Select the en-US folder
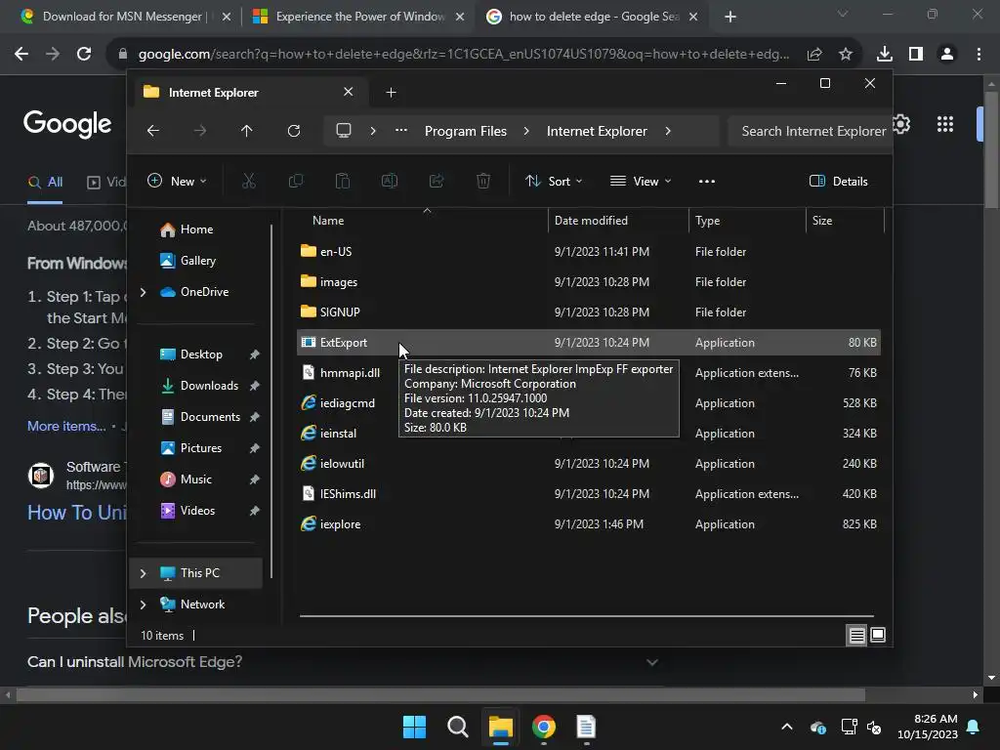1000x750 pixels. pyautogui.click(x=589, y=251)
